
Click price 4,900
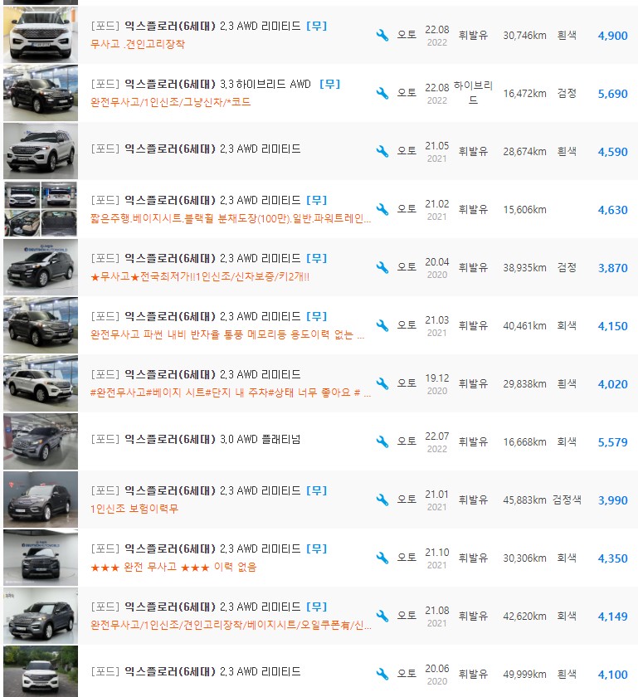click(x=612, y=36)
